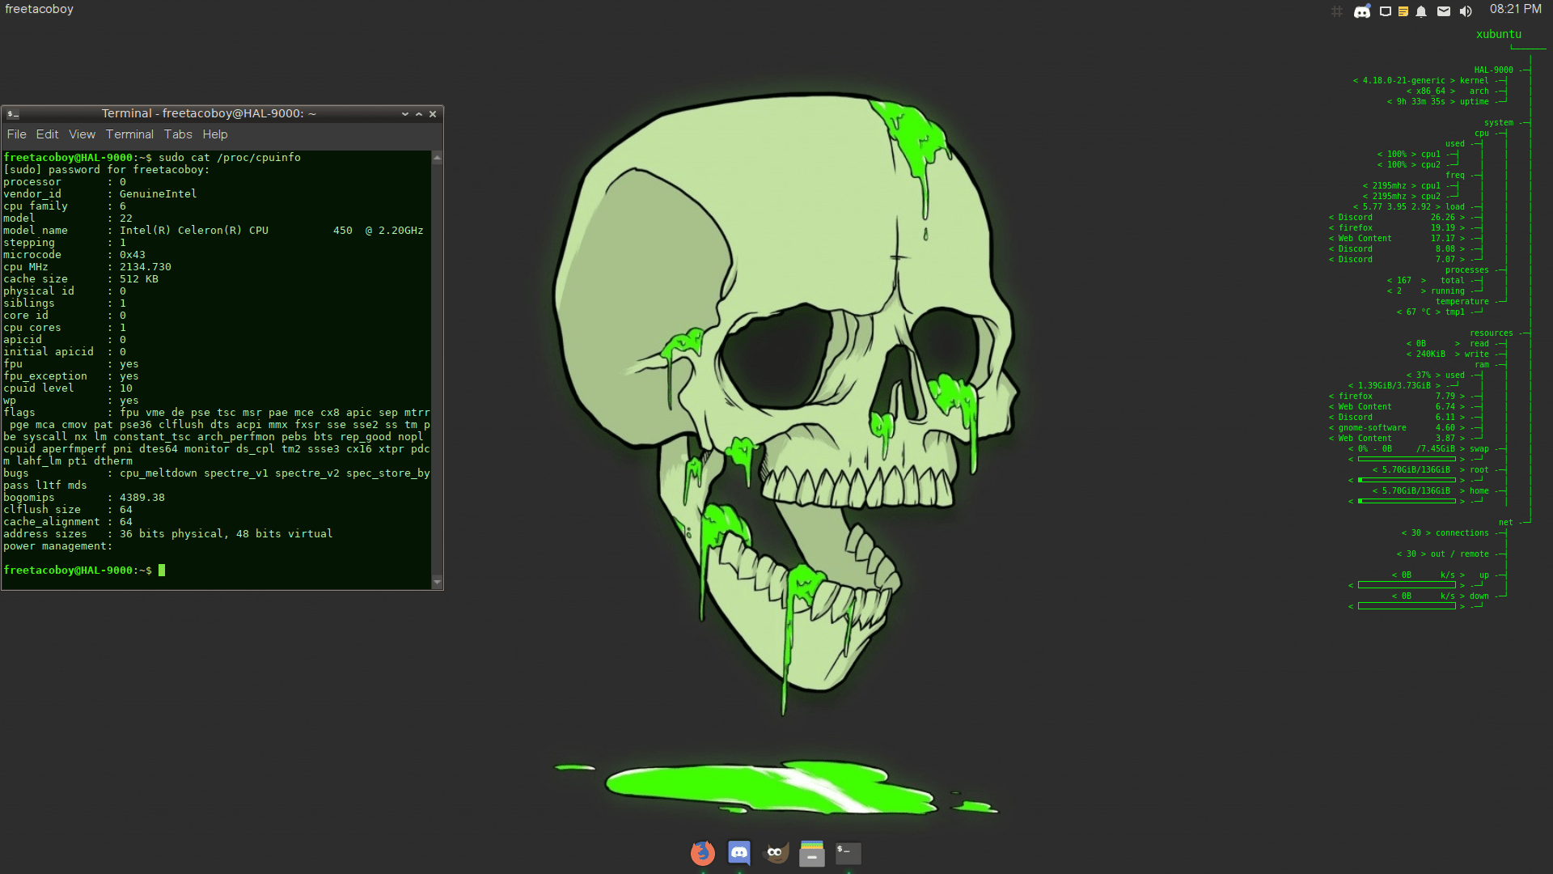The height and width of the screenshot is (874, 1553).
Task: Click the network display tray icon
Action: (x=1385, y=11)
